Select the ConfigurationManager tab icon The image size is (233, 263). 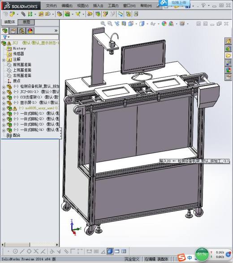[x=22, y=31]
